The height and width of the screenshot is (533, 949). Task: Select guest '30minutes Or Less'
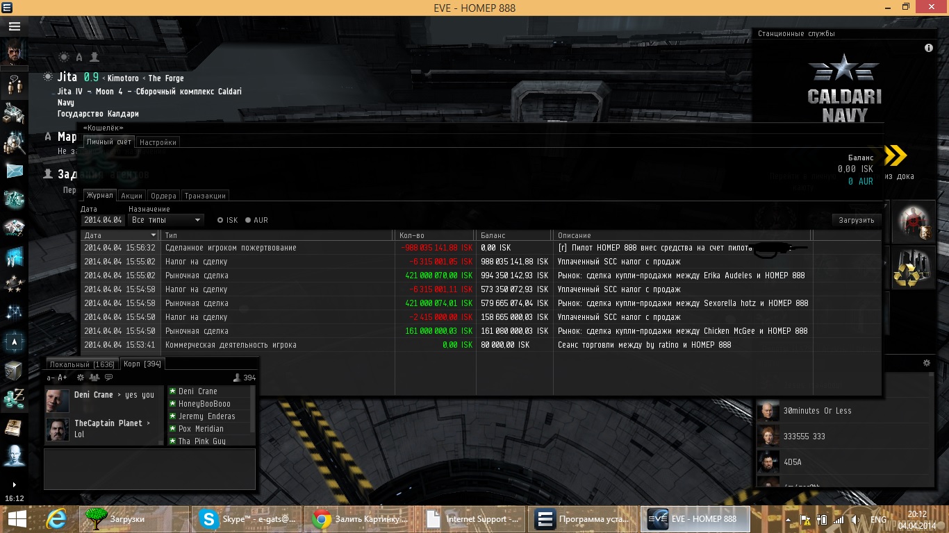(842, 411)
